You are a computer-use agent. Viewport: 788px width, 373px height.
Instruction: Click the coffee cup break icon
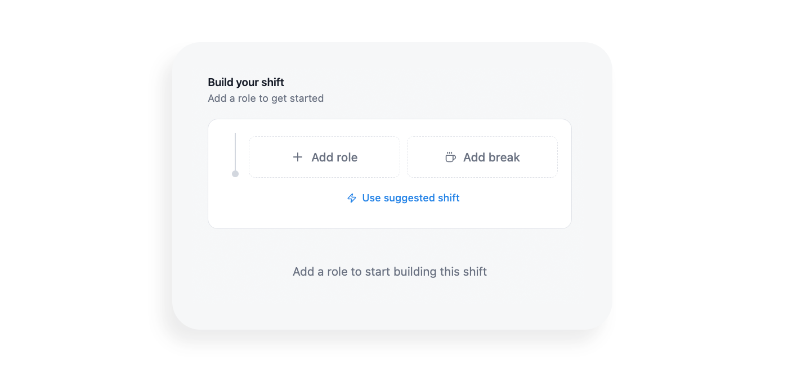coord(450,158)
